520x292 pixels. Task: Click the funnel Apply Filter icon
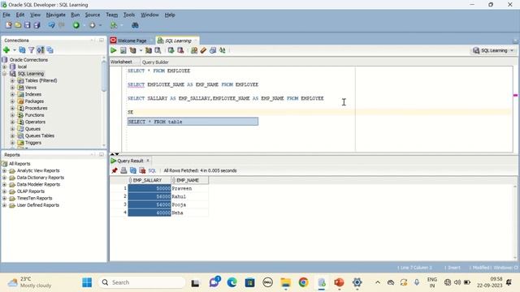point(31,50)
